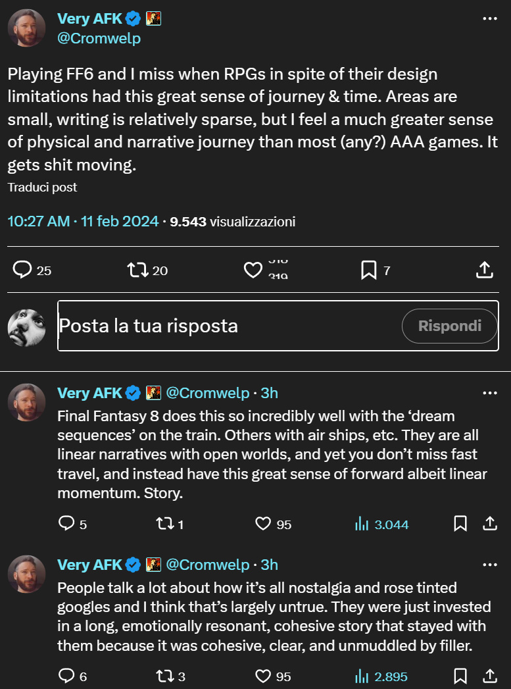Image resolution: width=511 pixels, height=689 pixels.
Task: Click the Traduci post link
Action: 41,188
